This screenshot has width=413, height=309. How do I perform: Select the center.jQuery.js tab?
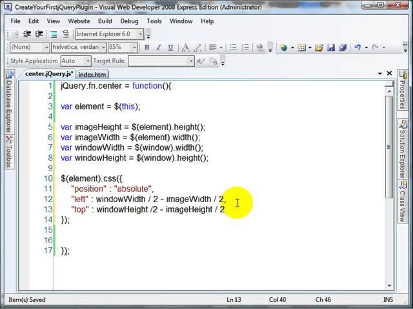[49, 74]
